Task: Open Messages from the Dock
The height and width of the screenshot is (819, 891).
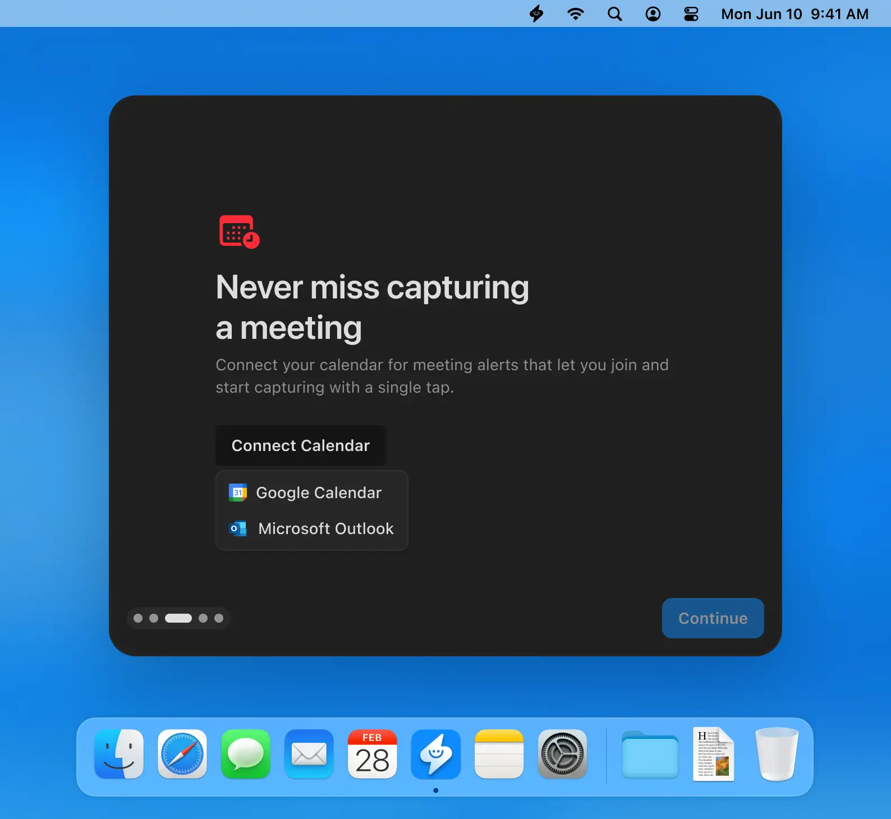Action: (x=246, y=754)
